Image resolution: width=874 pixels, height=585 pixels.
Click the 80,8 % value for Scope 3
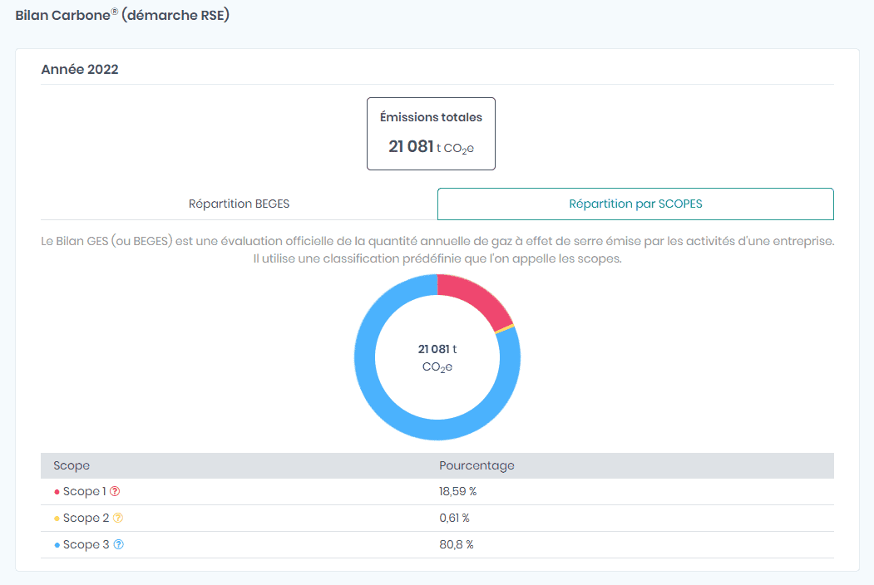[x=456, y=544]
